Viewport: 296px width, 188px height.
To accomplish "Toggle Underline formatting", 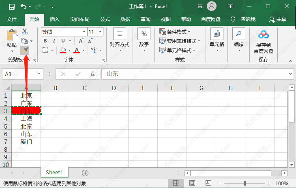I will tap(63, 41).
